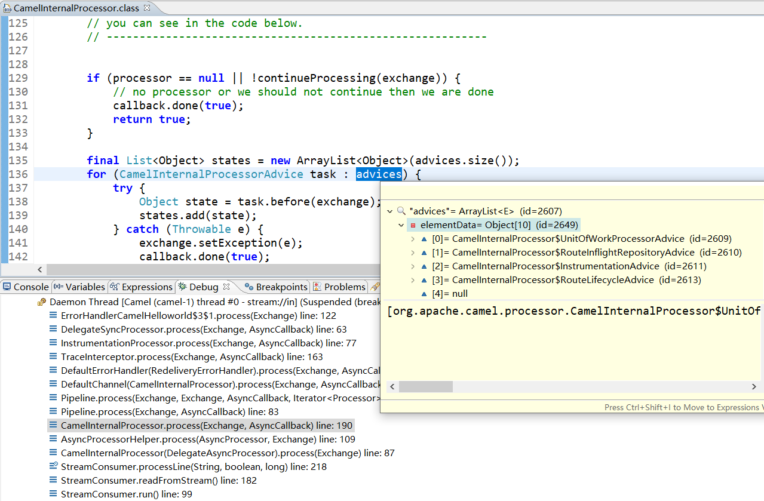The image size is (764, 501).
Task: Select the Daemon Thread camel-1 entry
Action: tap(215, 302)
